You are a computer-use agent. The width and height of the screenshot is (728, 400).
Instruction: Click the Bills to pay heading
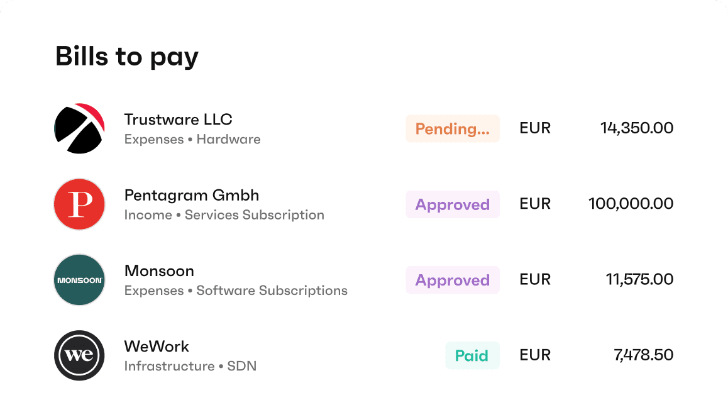coord(127,57)
